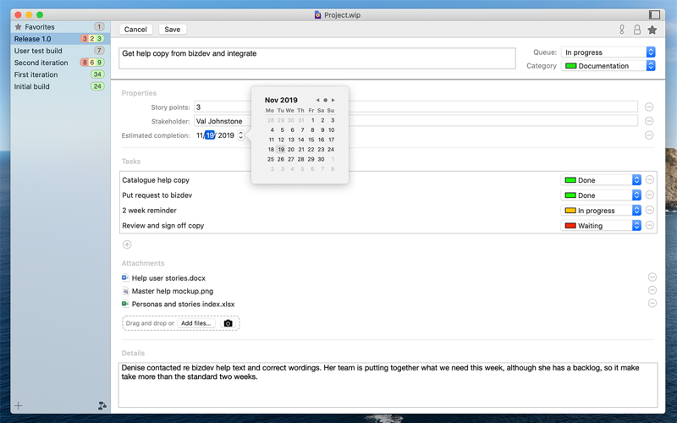Viewport: 677px width, 423px height.
Task: Pick November 1 in the calendar
Action: coord(312,120)
